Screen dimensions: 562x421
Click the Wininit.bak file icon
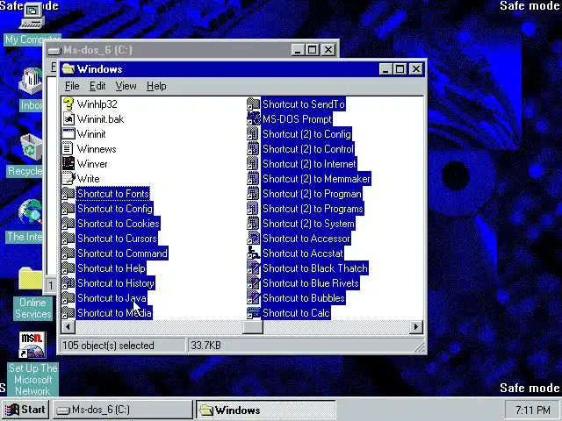coord(68,119)
